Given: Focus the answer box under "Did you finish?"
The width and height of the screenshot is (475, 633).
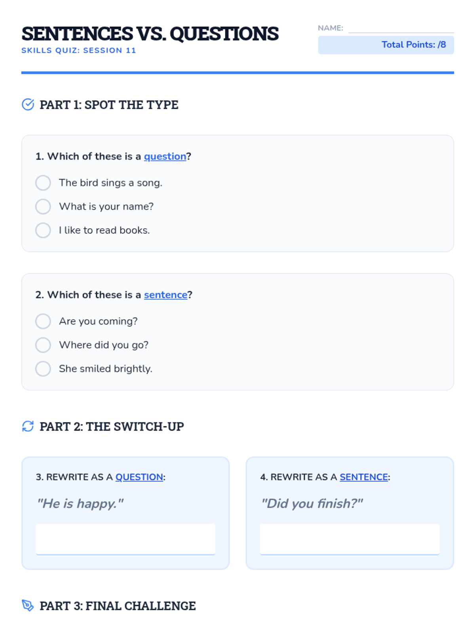Looking at the screenshot, I should click(350, 539).
